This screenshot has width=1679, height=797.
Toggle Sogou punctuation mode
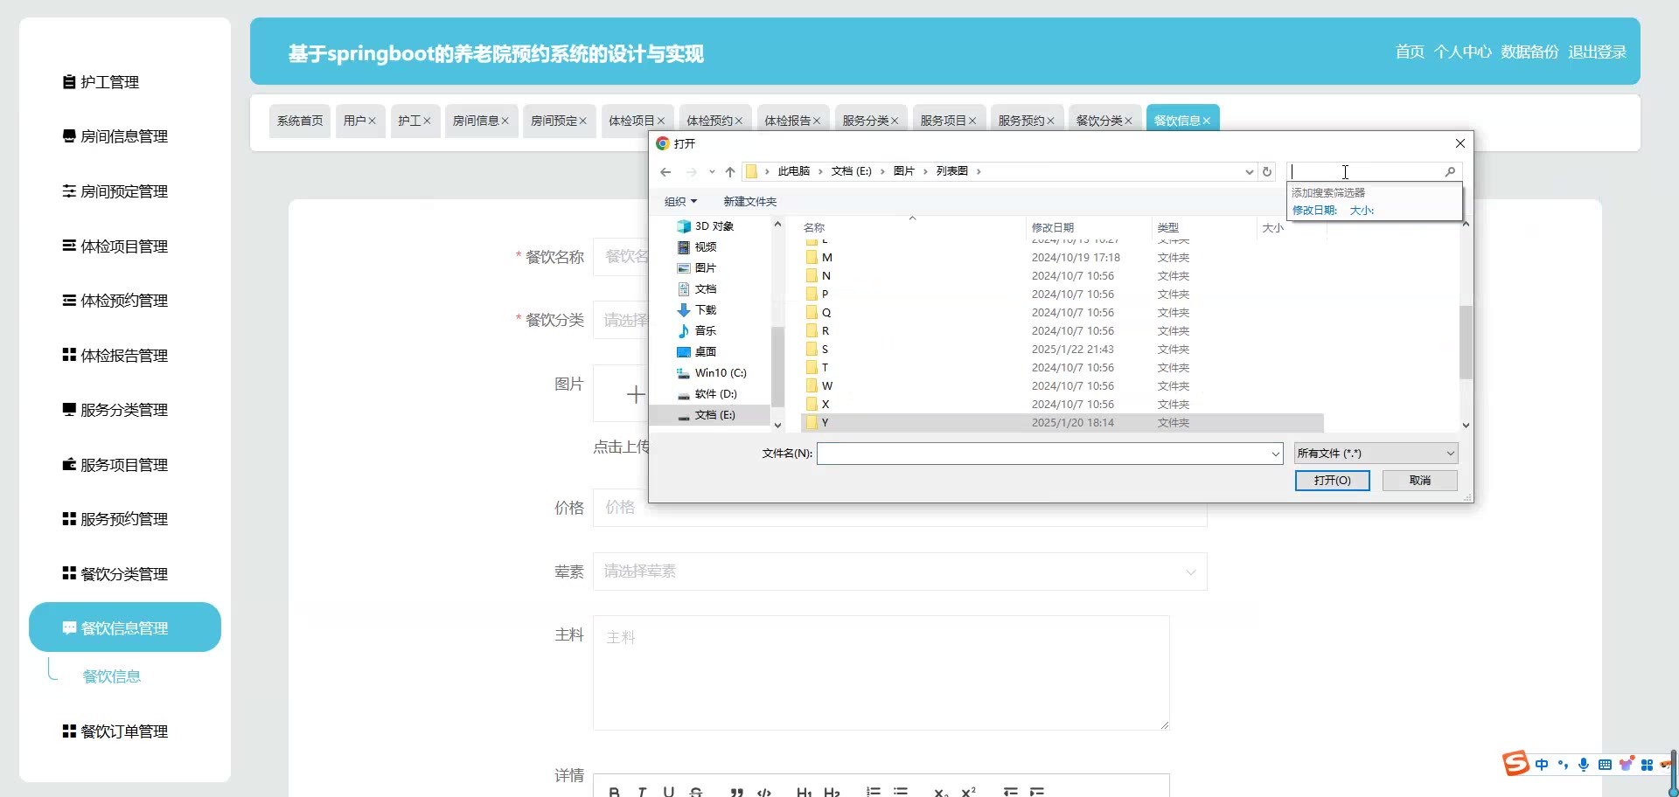(1563, 765)
